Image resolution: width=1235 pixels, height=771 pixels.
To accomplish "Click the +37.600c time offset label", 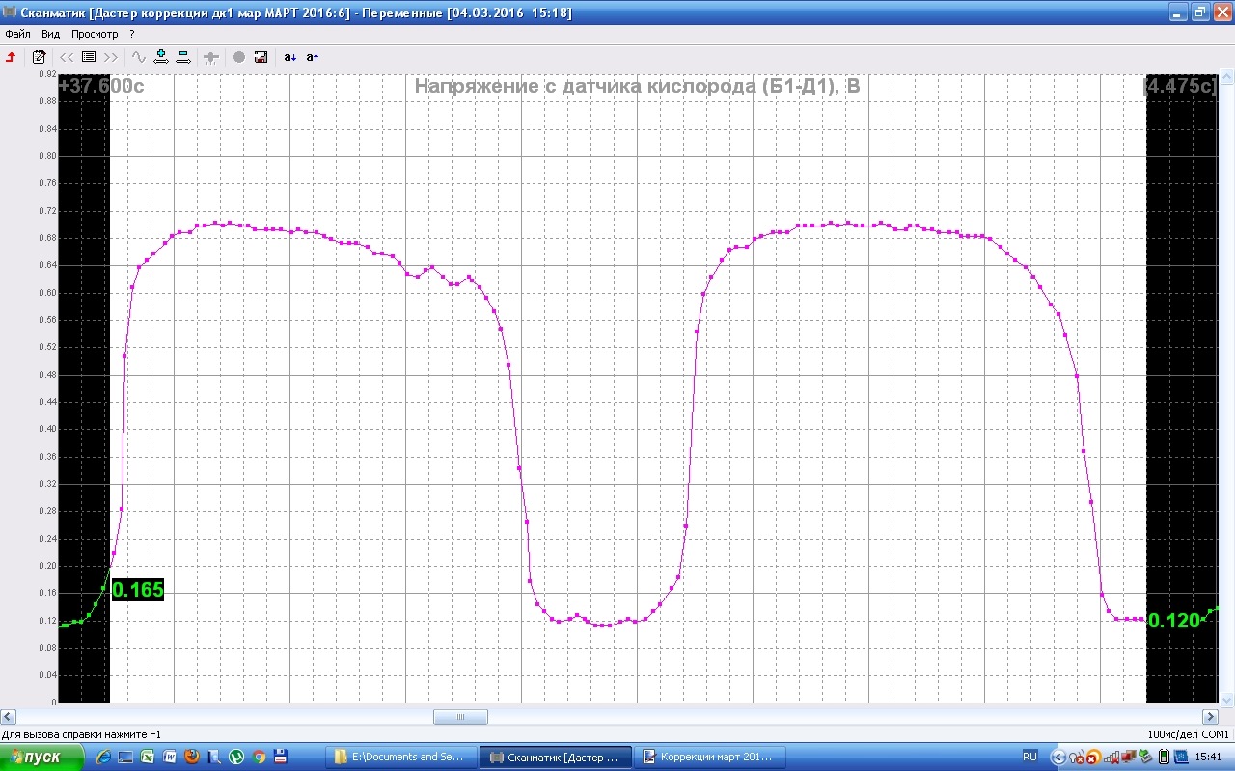I will tap(101, 86).
